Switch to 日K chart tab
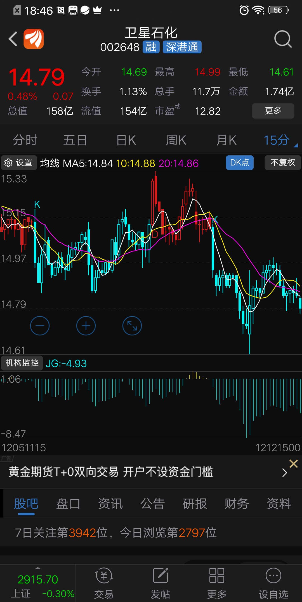 [126, 140]
